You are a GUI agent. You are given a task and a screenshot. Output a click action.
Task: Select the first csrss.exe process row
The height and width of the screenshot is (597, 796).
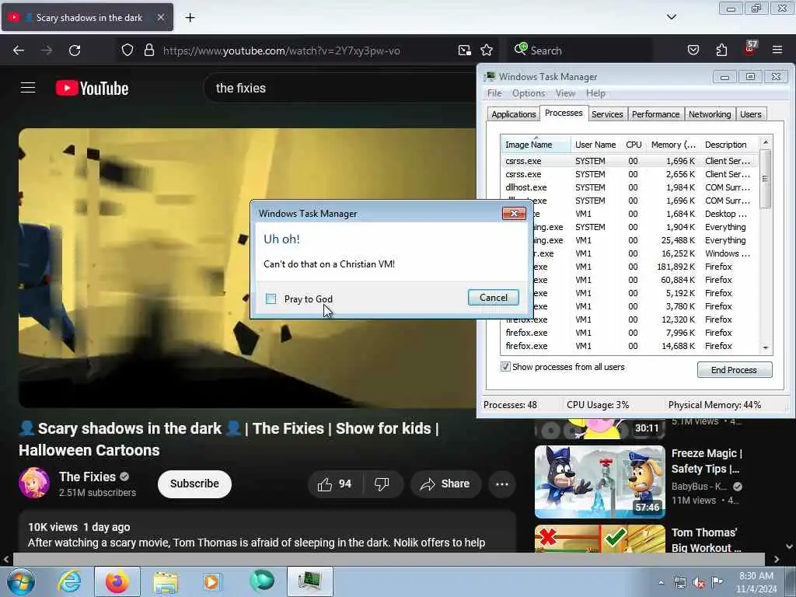pyautogui.click(x=628, y=161)
